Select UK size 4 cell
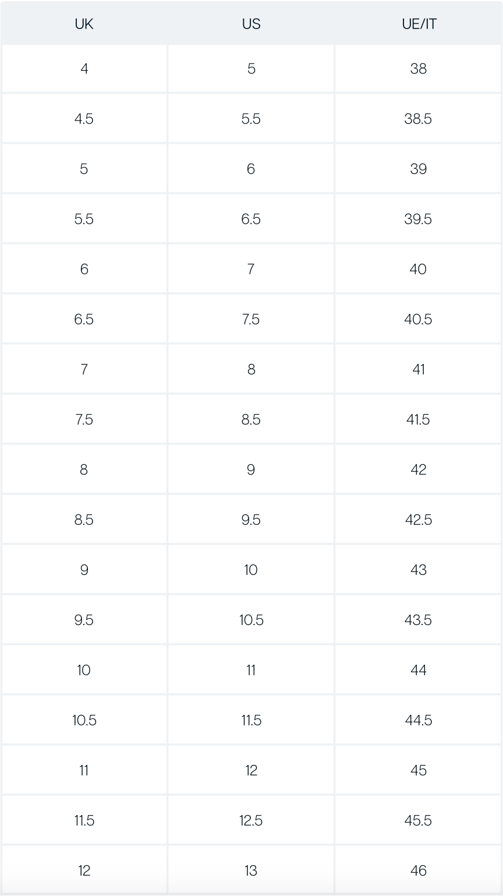 [84, 69]
